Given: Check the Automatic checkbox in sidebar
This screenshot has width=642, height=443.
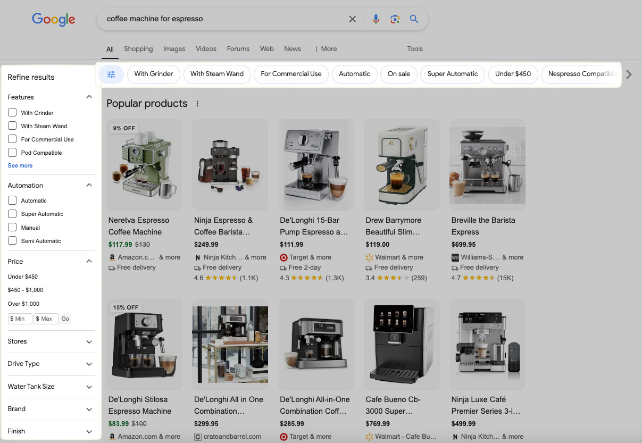Looking at the screenshot, I should (12, 200).
